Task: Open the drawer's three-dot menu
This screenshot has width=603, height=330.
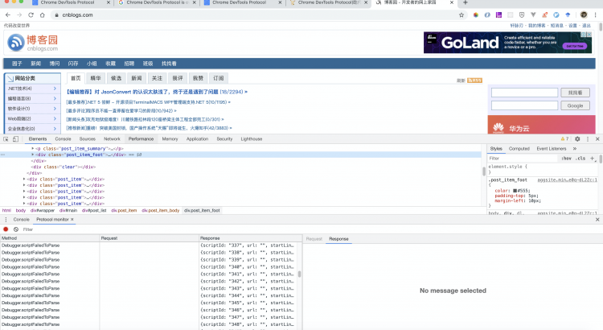Action: click(x=4, y=219)
